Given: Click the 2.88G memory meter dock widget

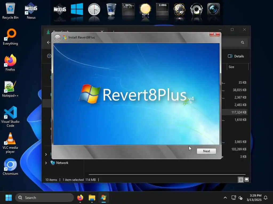Looking at the screenshot, I should tap(162, 9).
